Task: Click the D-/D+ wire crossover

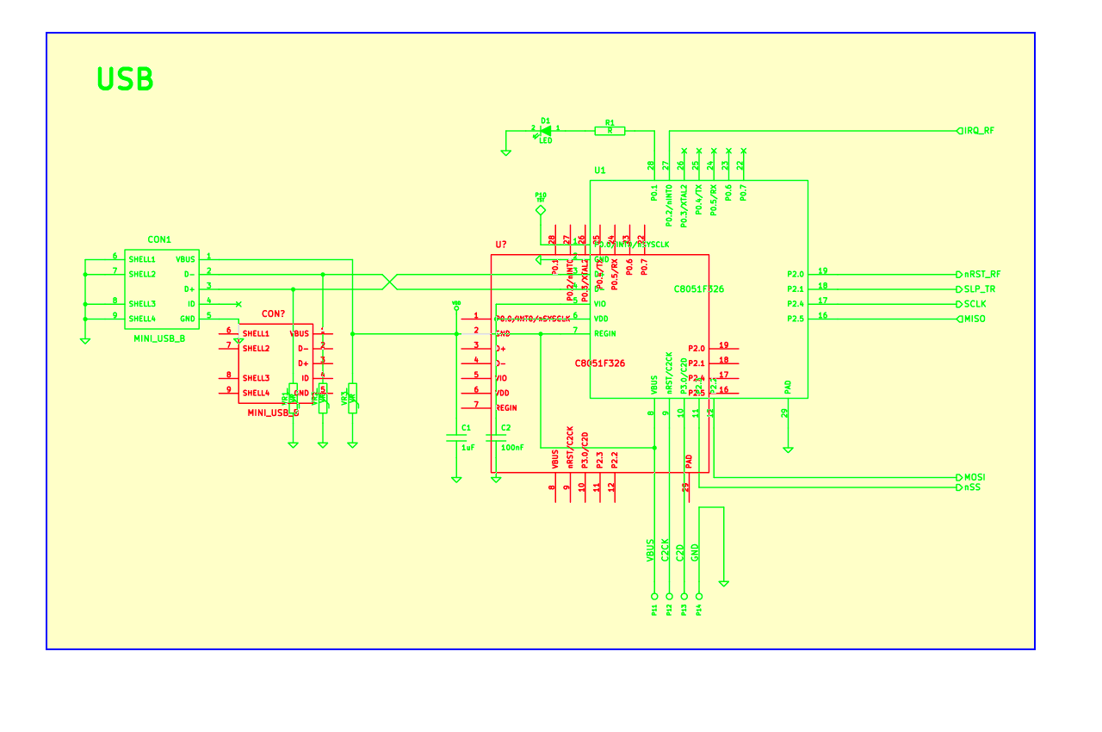Action: [x=390, y=282]
